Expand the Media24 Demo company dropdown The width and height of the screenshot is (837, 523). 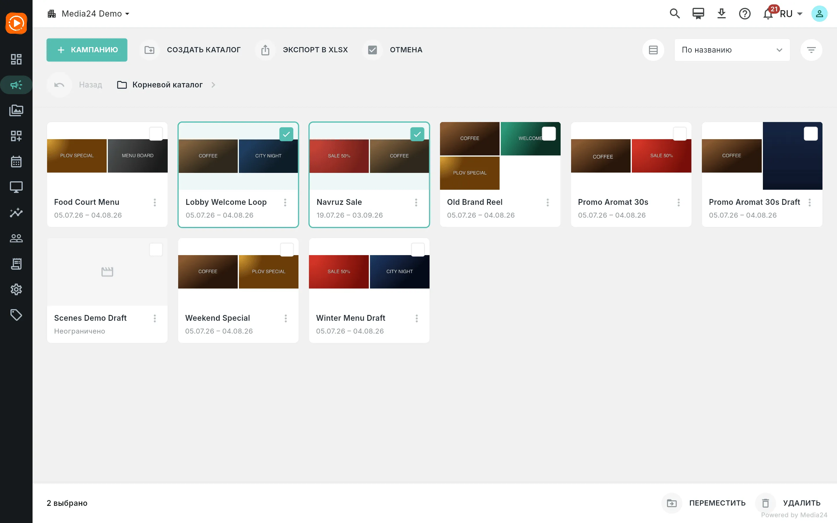(x=89, y=14)
